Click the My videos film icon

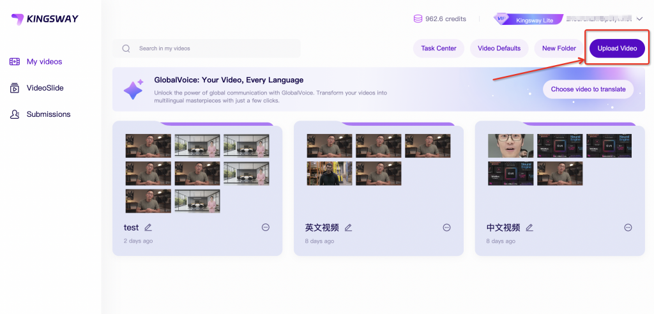pos(15,62)
